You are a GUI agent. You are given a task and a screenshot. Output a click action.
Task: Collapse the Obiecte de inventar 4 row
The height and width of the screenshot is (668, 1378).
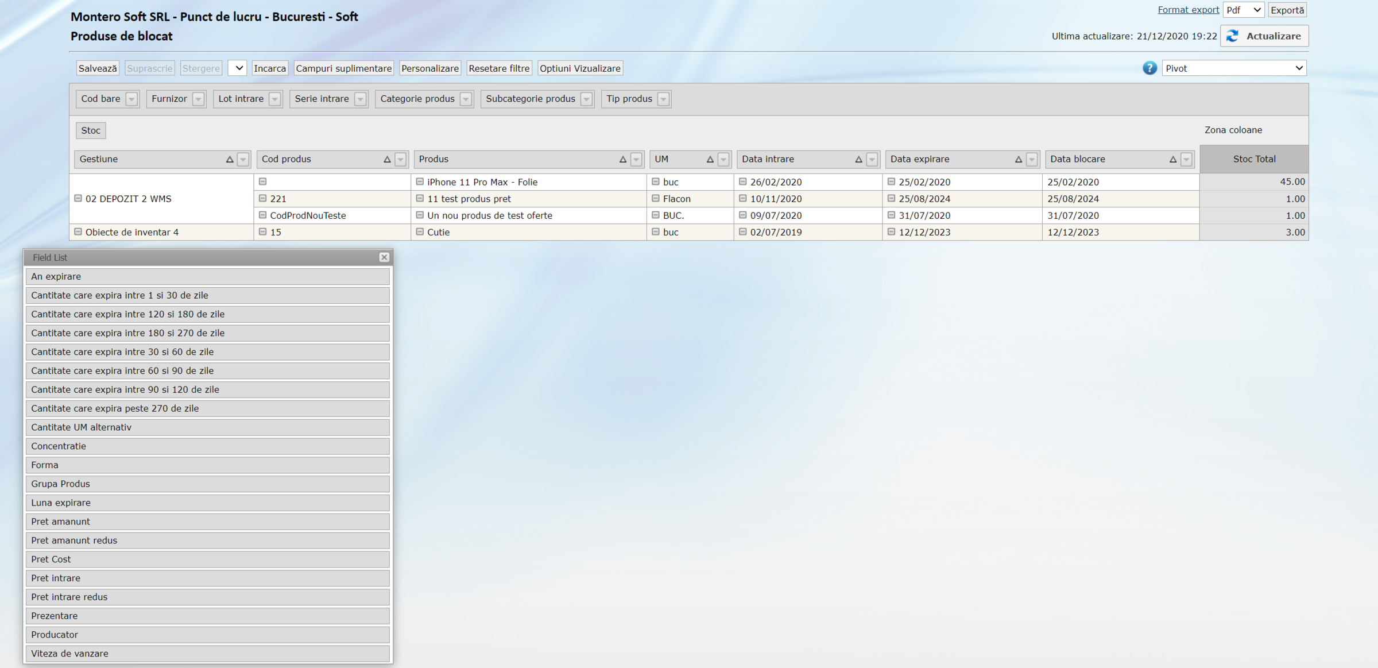[78, 232]
